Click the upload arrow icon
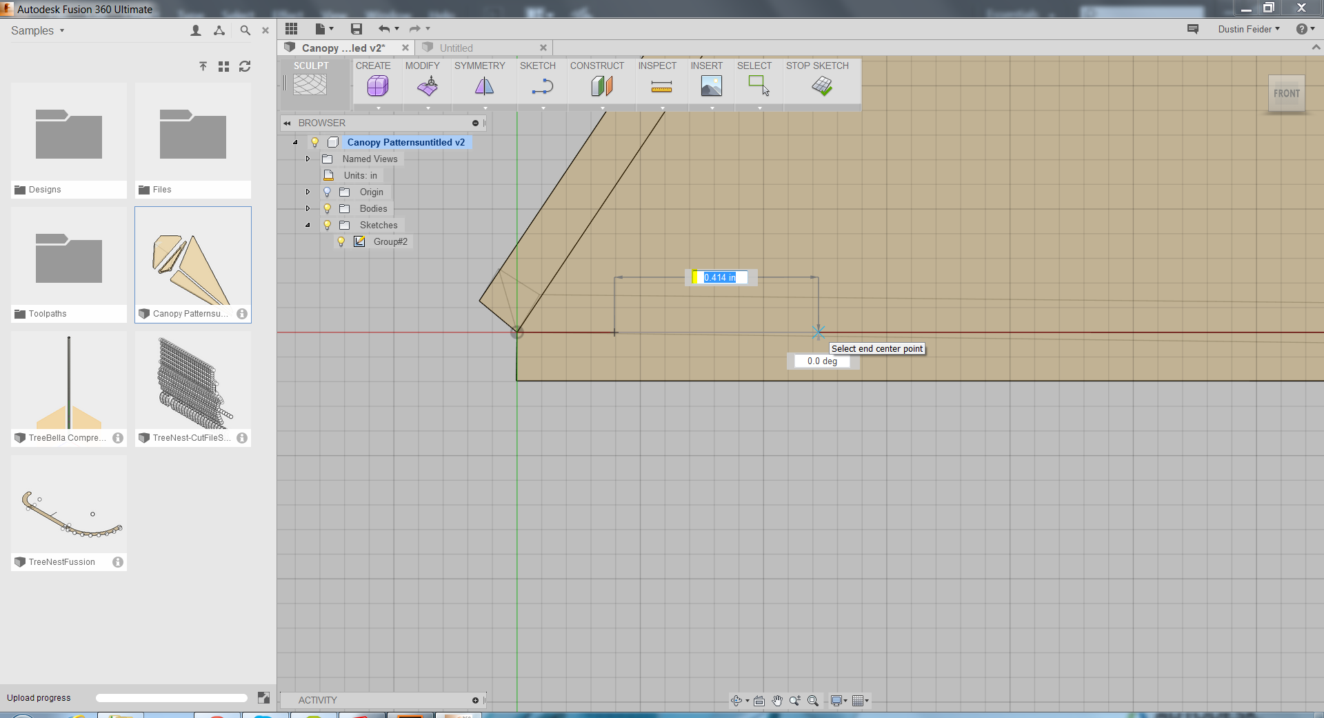Viewport: 1324px width, 718px height. 203,66
